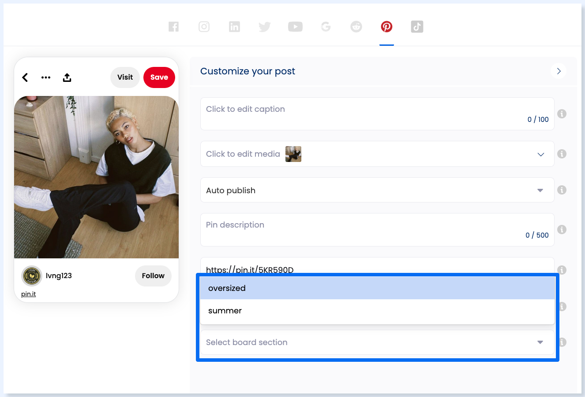Screen dimensions: 585x397
Task: Open the Auto publish dropdown
Action: tap(377, 190)
